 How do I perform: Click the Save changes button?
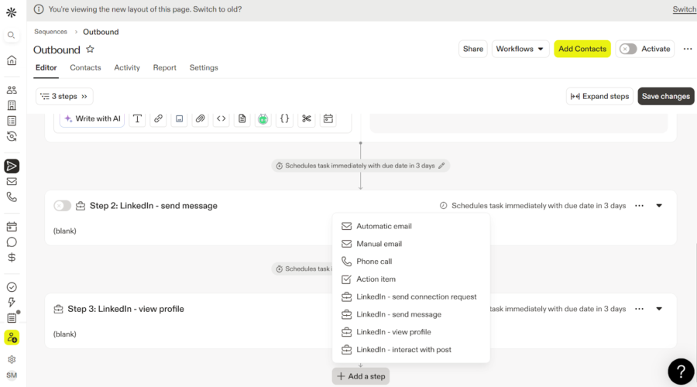pyautogui.click(x=666, y=97)
